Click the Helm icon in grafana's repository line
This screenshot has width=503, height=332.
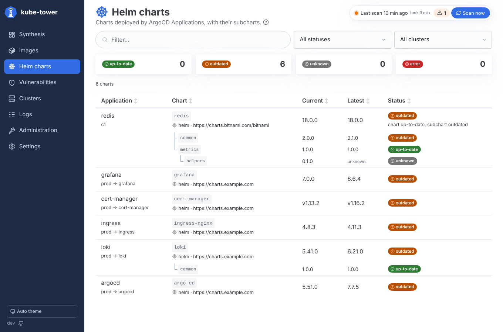174,184
